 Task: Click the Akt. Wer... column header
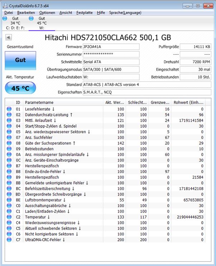point(114,102)
